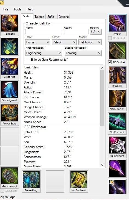The width and height of the screenshot is (129, 200).
Task: Click the Seal DPS value 6,871
Action: [x=68, y=142]
